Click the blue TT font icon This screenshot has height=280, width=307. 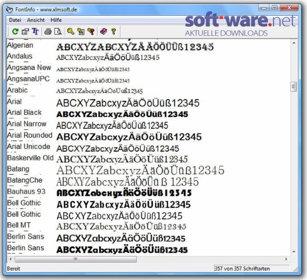35,31
